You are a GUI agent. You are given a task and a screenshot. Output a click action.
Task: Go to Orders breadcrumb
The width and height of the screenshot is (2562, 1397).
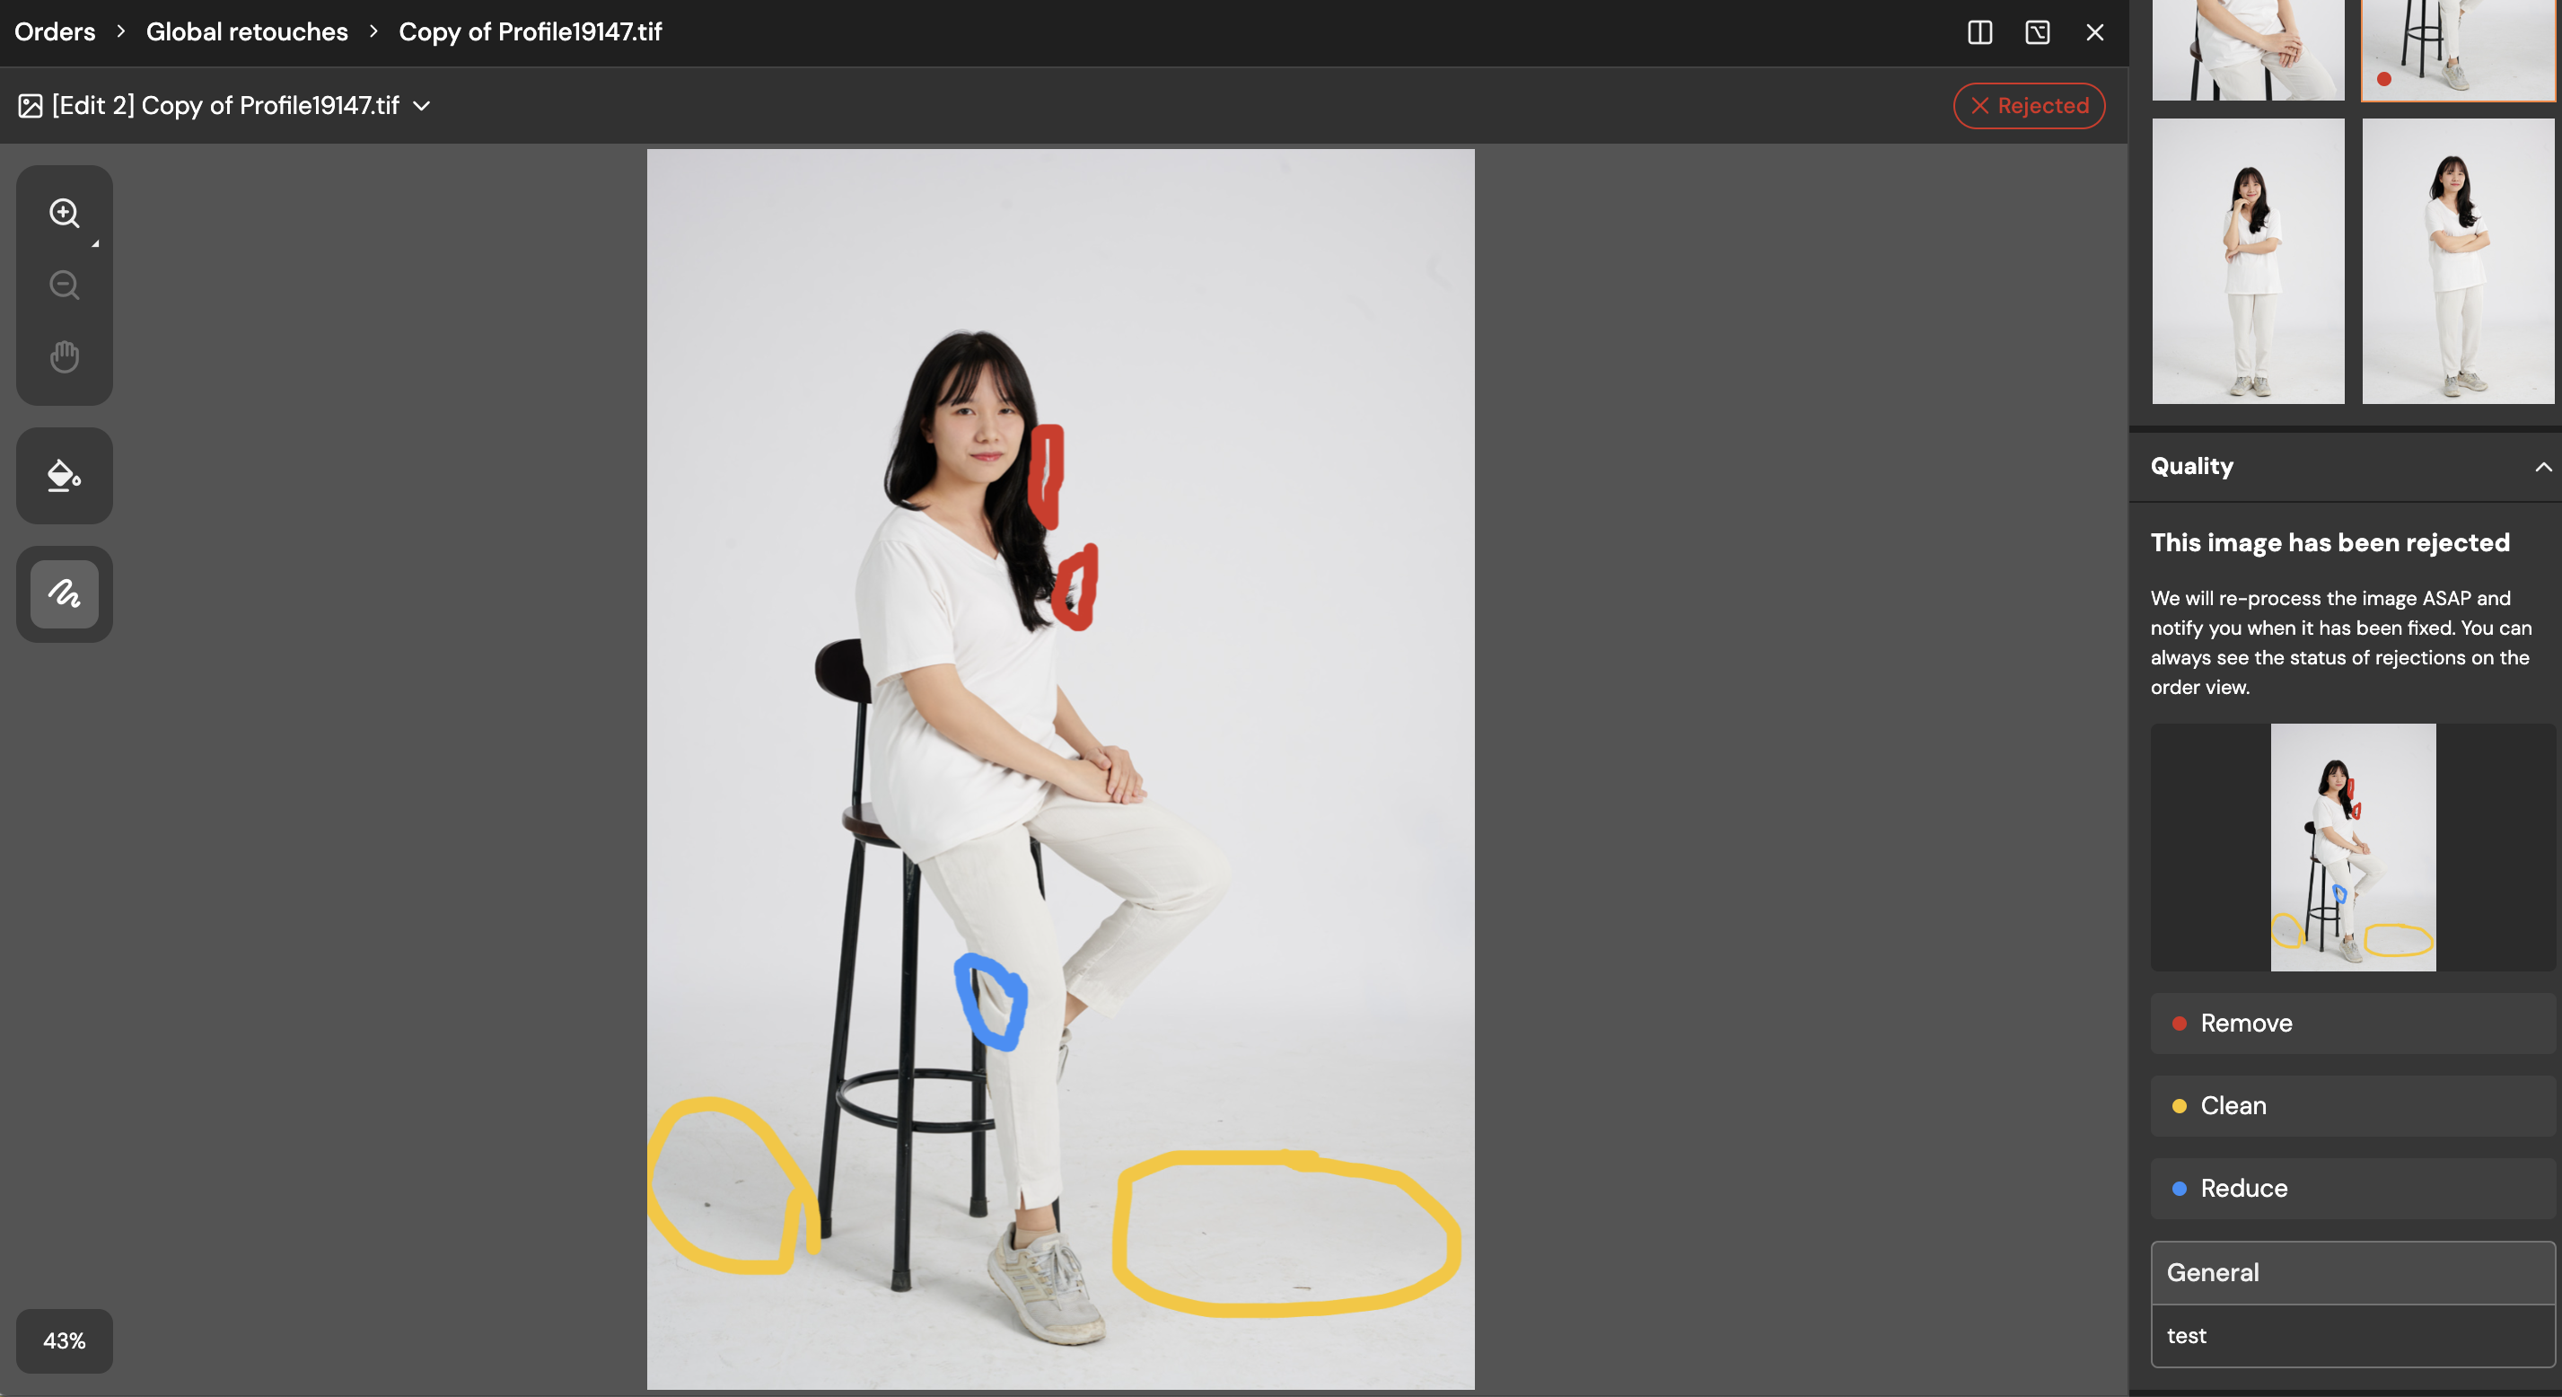click(x=55, y=31)
